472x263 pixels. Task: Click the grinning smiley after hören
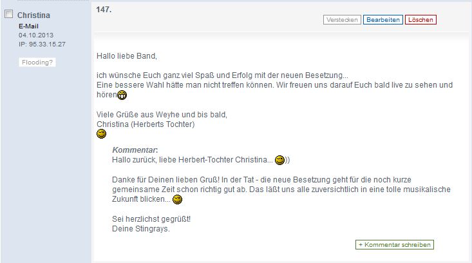tap(122, 95)
